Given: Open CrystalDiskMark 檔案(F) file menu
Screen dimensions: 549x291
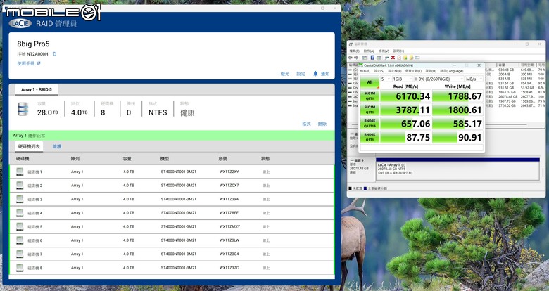Looking at the screenshot, I should (x=365, y=71).
